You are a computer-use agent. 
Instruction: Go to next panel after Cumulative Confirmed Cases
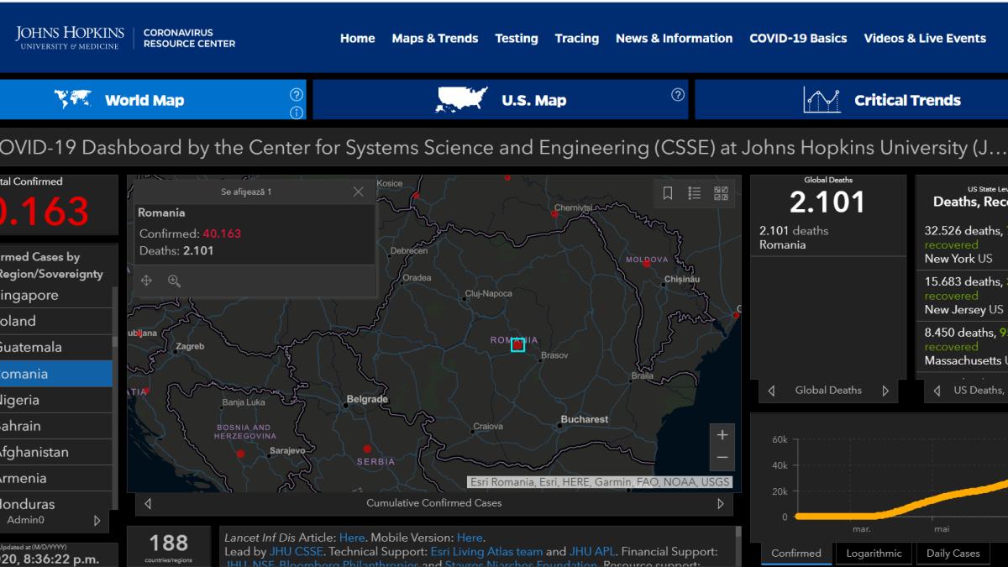720,504
